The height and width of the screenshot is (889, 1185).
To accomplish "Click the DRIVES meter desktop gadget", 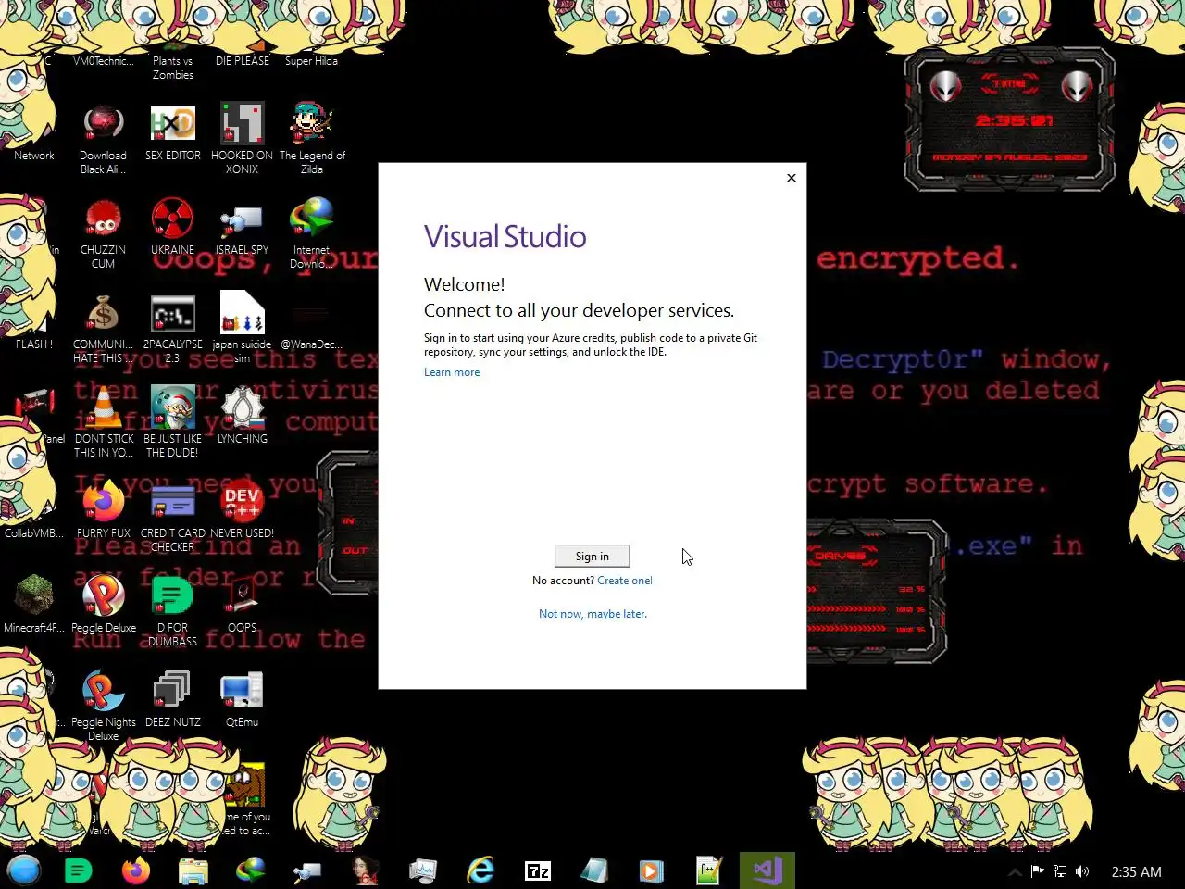I will click(875, 593).
